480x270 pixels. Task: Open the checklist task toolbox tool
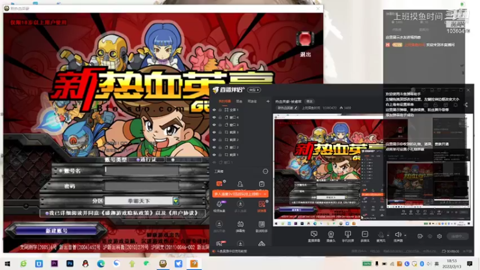[262, 184]
